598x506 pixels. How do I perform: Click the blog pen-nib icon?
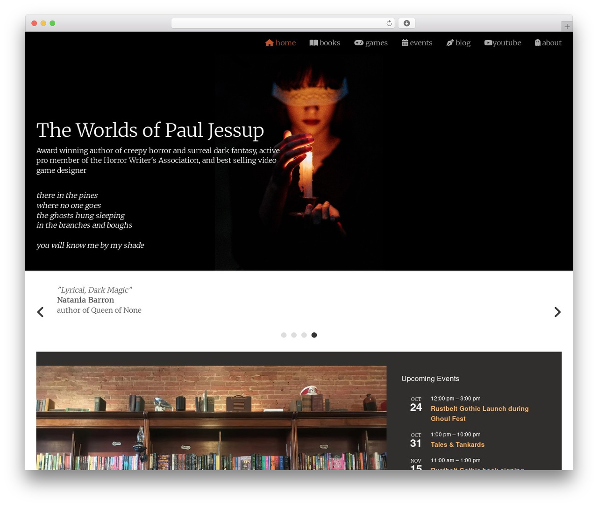pyautogui.click(x=450, y=43)
